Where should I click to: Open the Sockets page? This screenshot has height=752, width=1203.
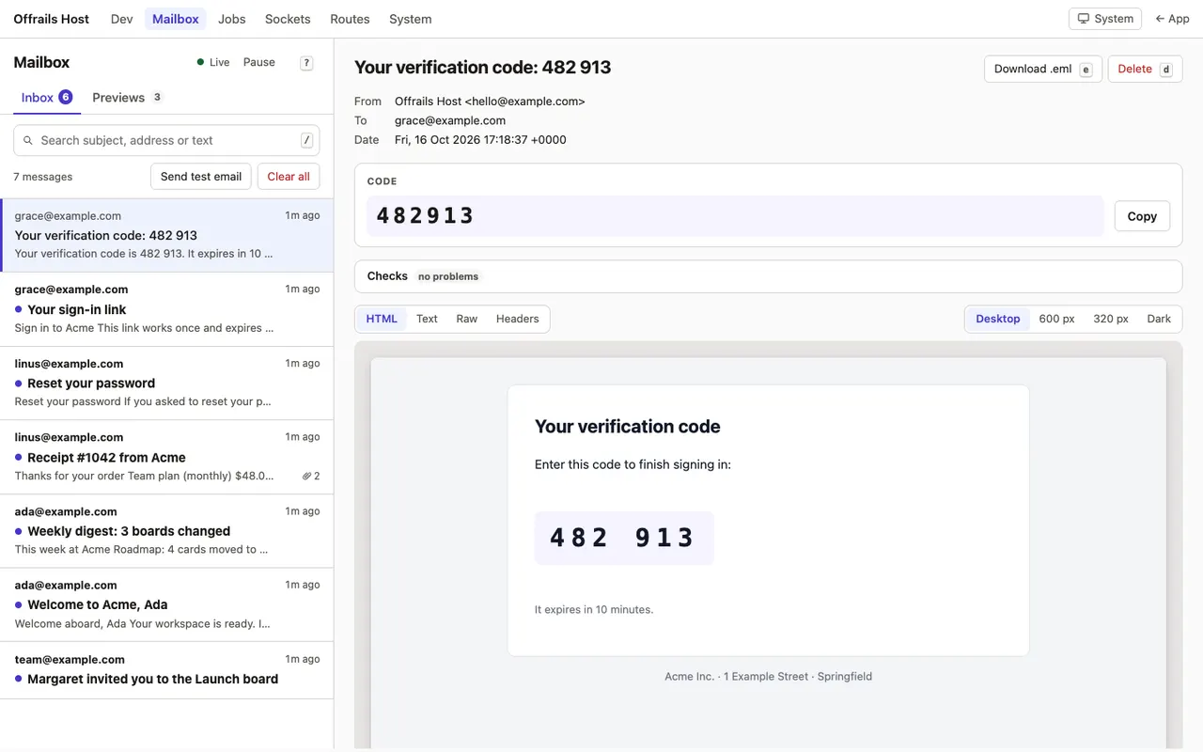click(x=288, y=19)
